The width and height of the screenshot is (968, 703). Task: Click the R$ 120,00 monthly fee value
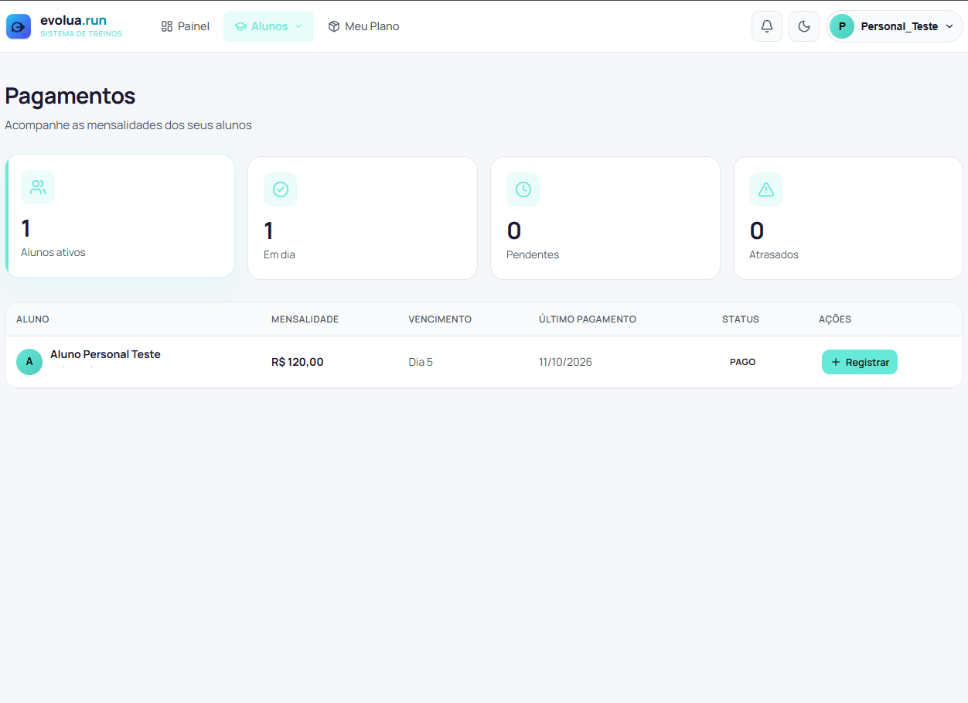(x=298, y=362)
